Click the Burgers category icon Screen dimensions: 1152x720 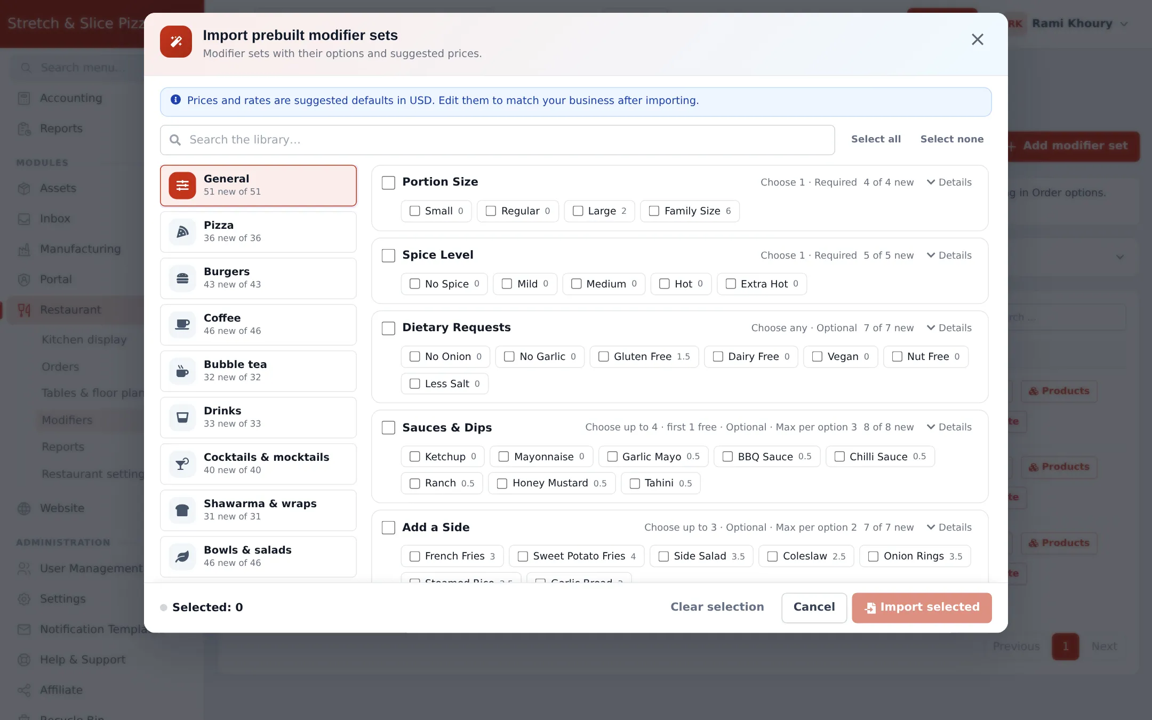182,278
